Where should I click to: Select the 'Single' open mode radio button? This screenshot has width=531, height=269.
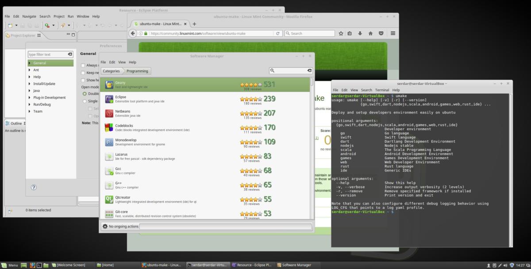coord(85,101)
